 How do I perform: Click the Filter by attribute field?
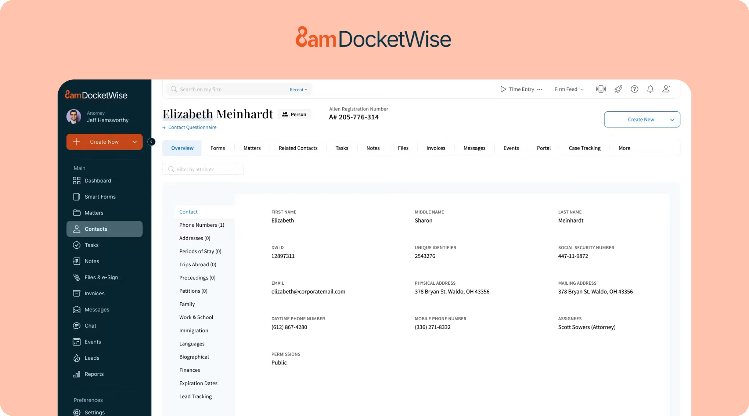(x=203, y=169)
